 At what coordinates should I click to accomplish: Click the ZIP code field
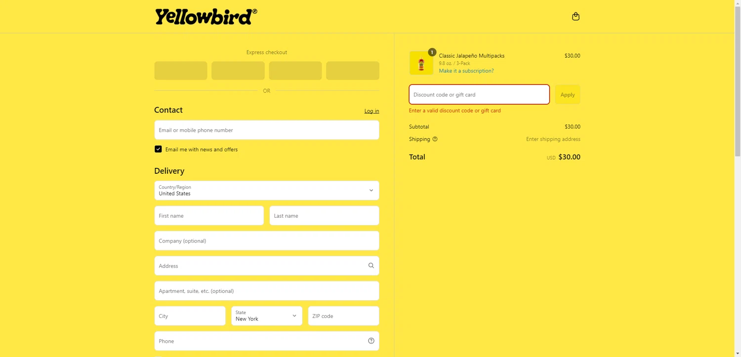click(x=343, y=316)
